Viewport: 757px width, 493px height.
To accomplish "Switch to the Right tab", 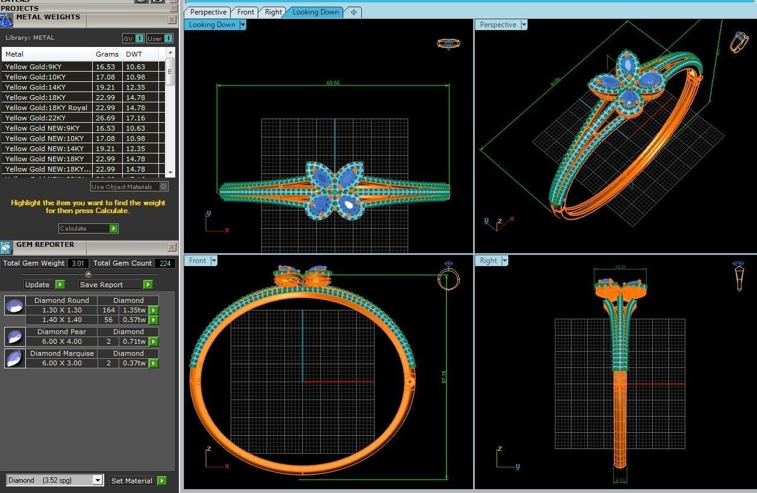I will click(273, 12).
